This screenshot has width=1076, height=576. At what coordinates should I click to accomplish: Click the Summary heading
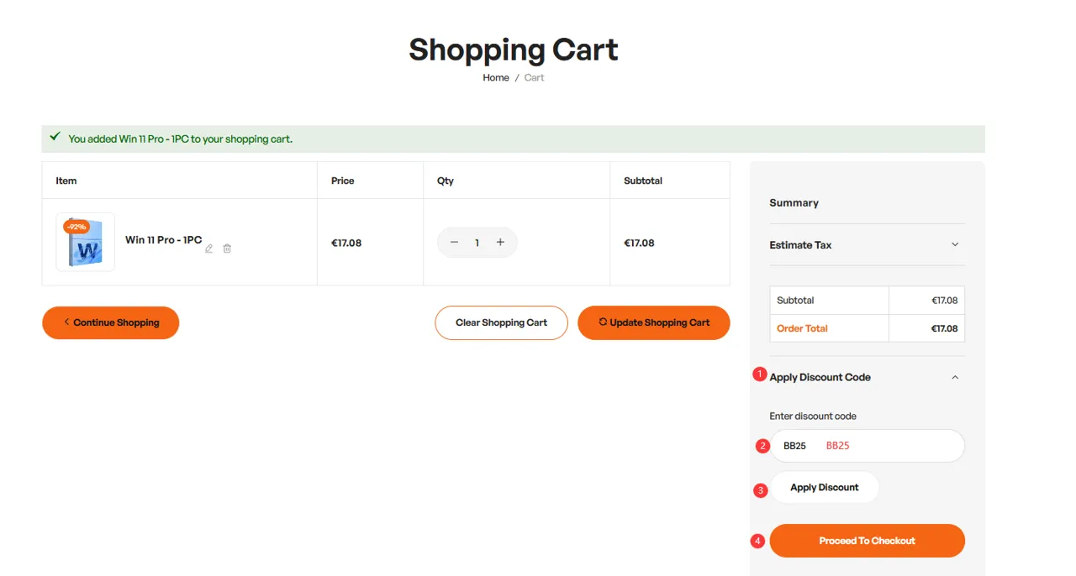[794, 203]
